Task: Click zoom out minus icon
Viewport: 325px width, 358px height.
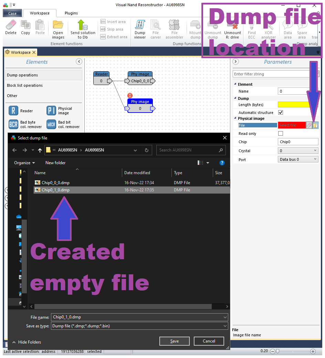Action: tap(272, 351)
